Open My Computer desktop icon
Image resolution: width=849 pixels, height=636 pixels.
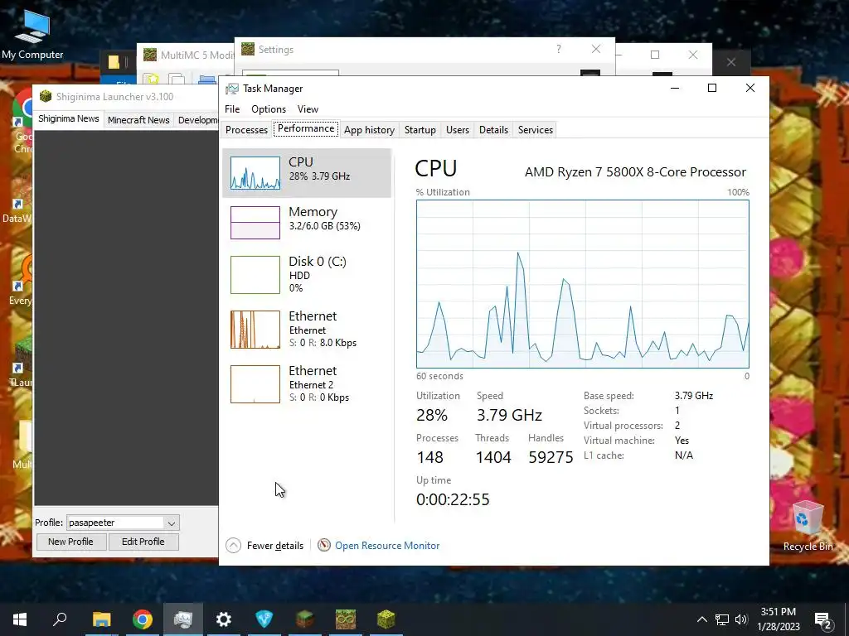click(x=32, y=33)
